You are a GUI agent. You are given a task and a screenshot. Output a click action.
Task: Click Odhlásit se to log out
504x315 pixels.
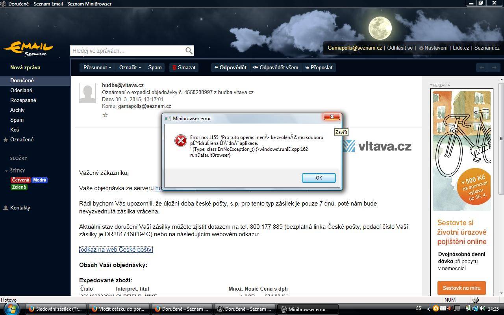click(x=400, y=48)
